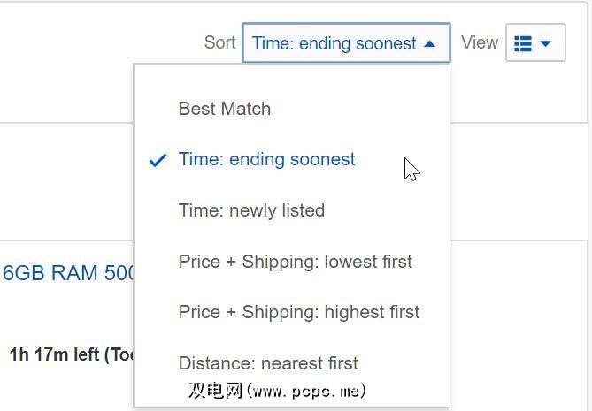Click the View label text
The height and width of the screenshot is (411, 592).
(x=480, y=42)
